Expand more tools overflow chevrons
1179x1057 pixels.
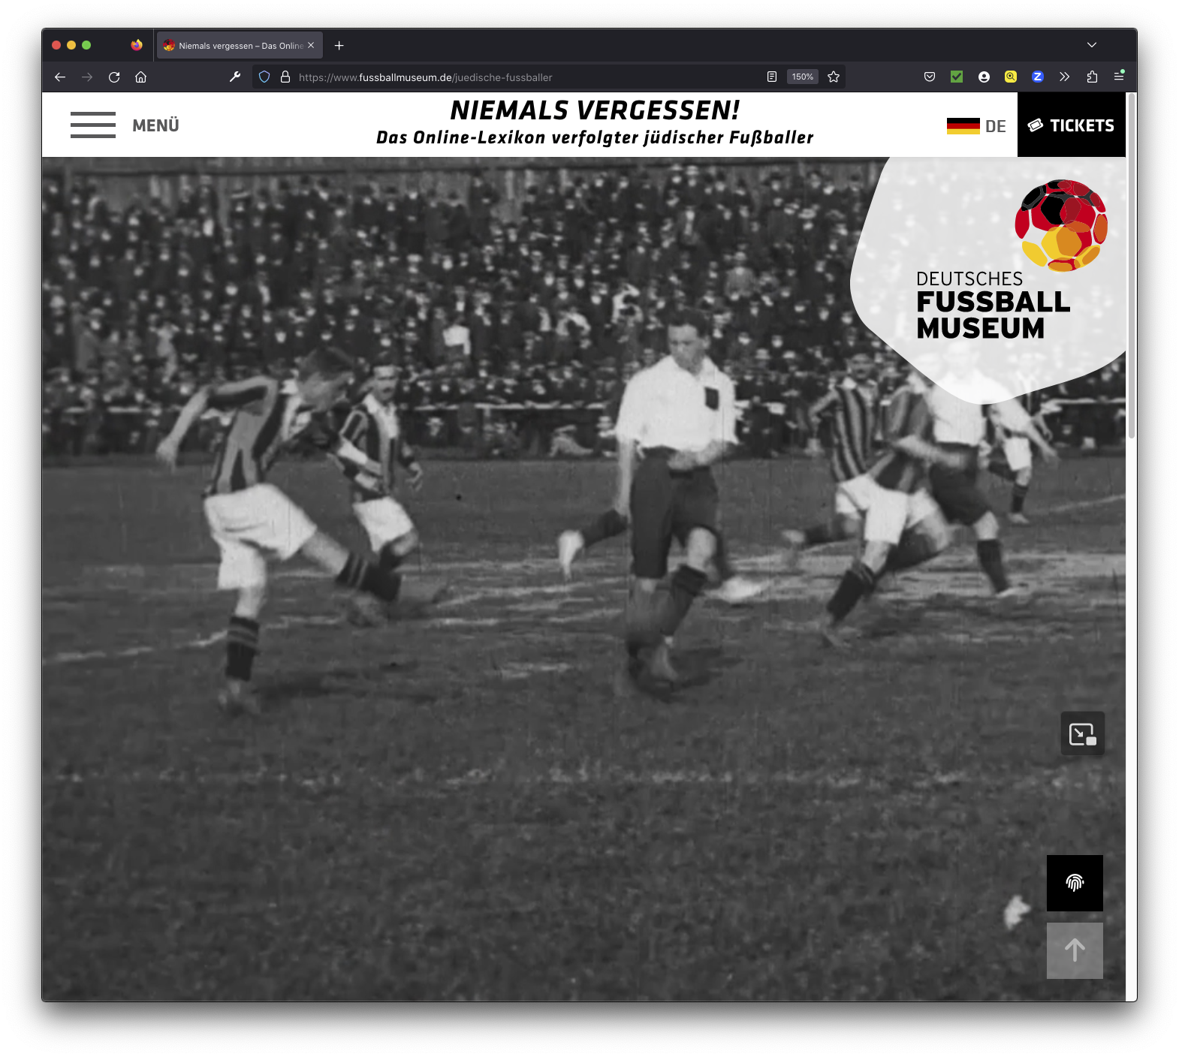pos(1065,77)
